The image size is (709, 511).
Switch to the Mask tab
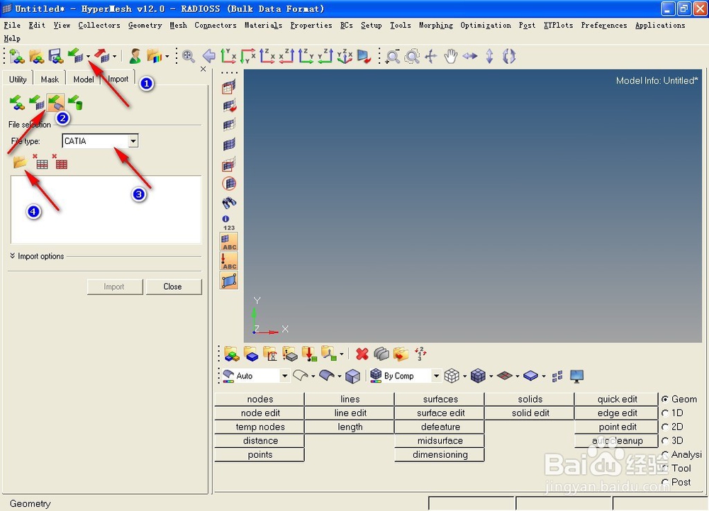[50, 79]
